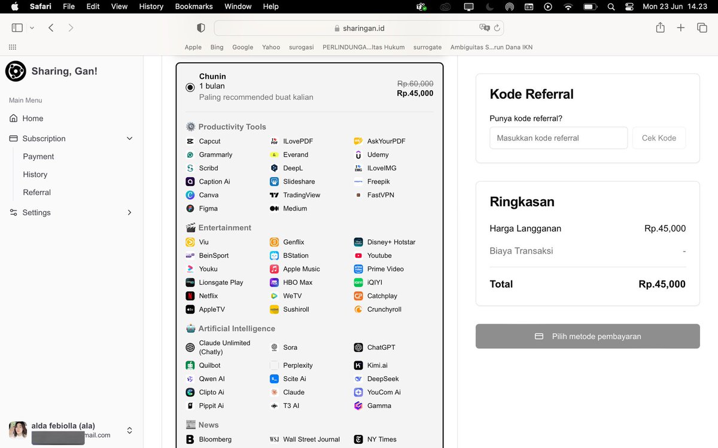Open Safari sidebar options dropdown arrow
This screenshot has height=448, width=718.
click(x=32, y=28)
